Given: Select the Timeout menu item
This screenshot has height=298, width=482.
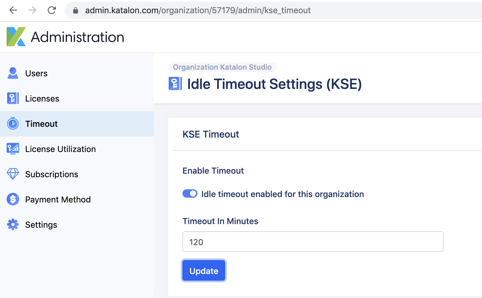Looking at the screenshot, I should (77, 124).
